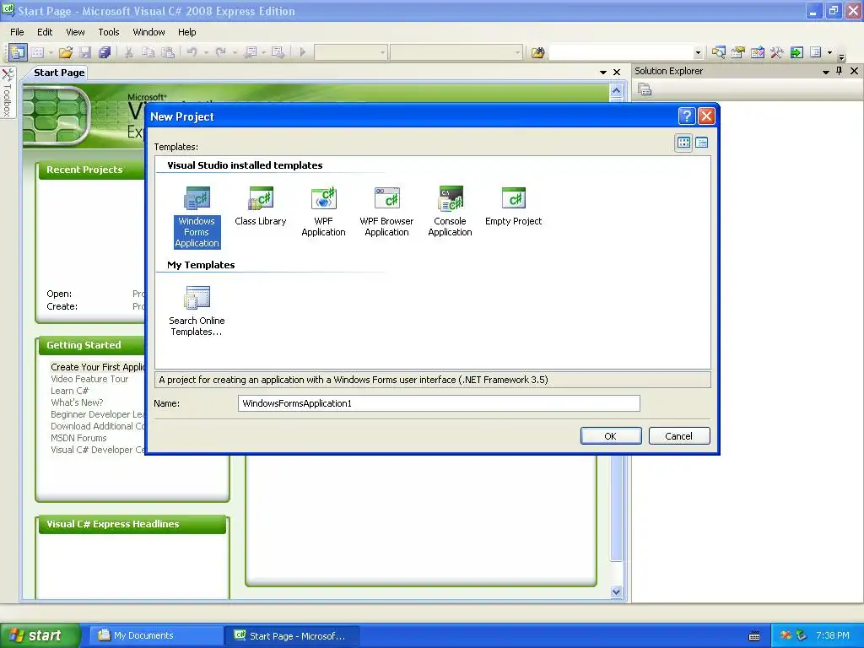Click the What's New? link
This screenshot has height=648, width=864.
(77, 402)
